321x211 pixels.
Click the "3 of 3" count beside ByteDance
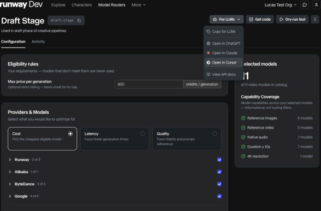coord(41,184)
